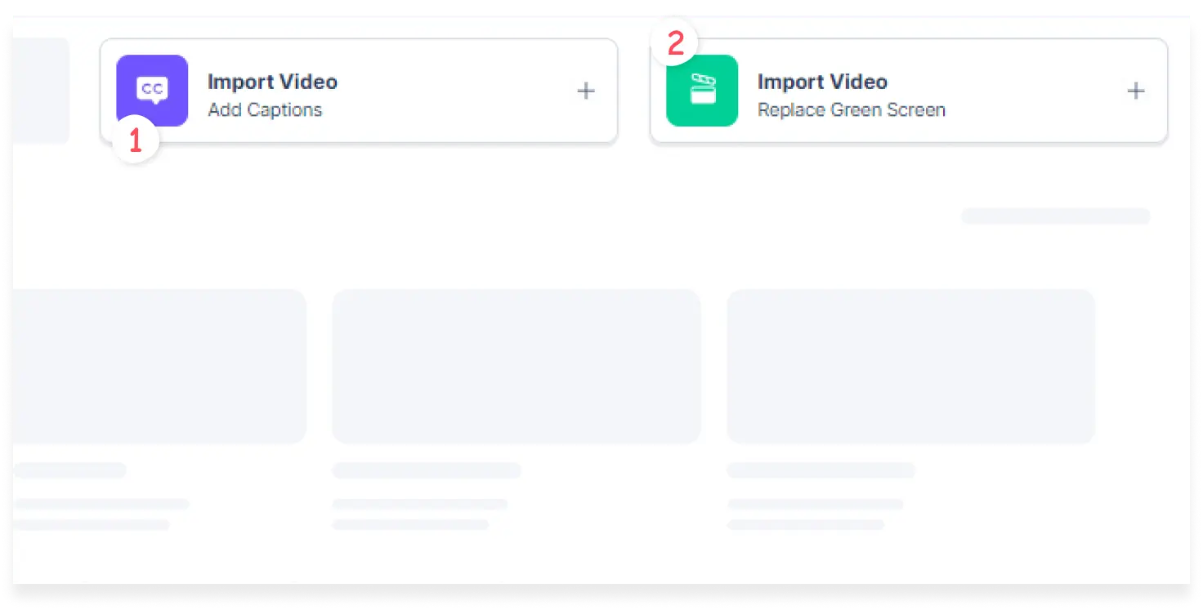
Task: Open Import Video Add Captions card
Action: (359, 91)
